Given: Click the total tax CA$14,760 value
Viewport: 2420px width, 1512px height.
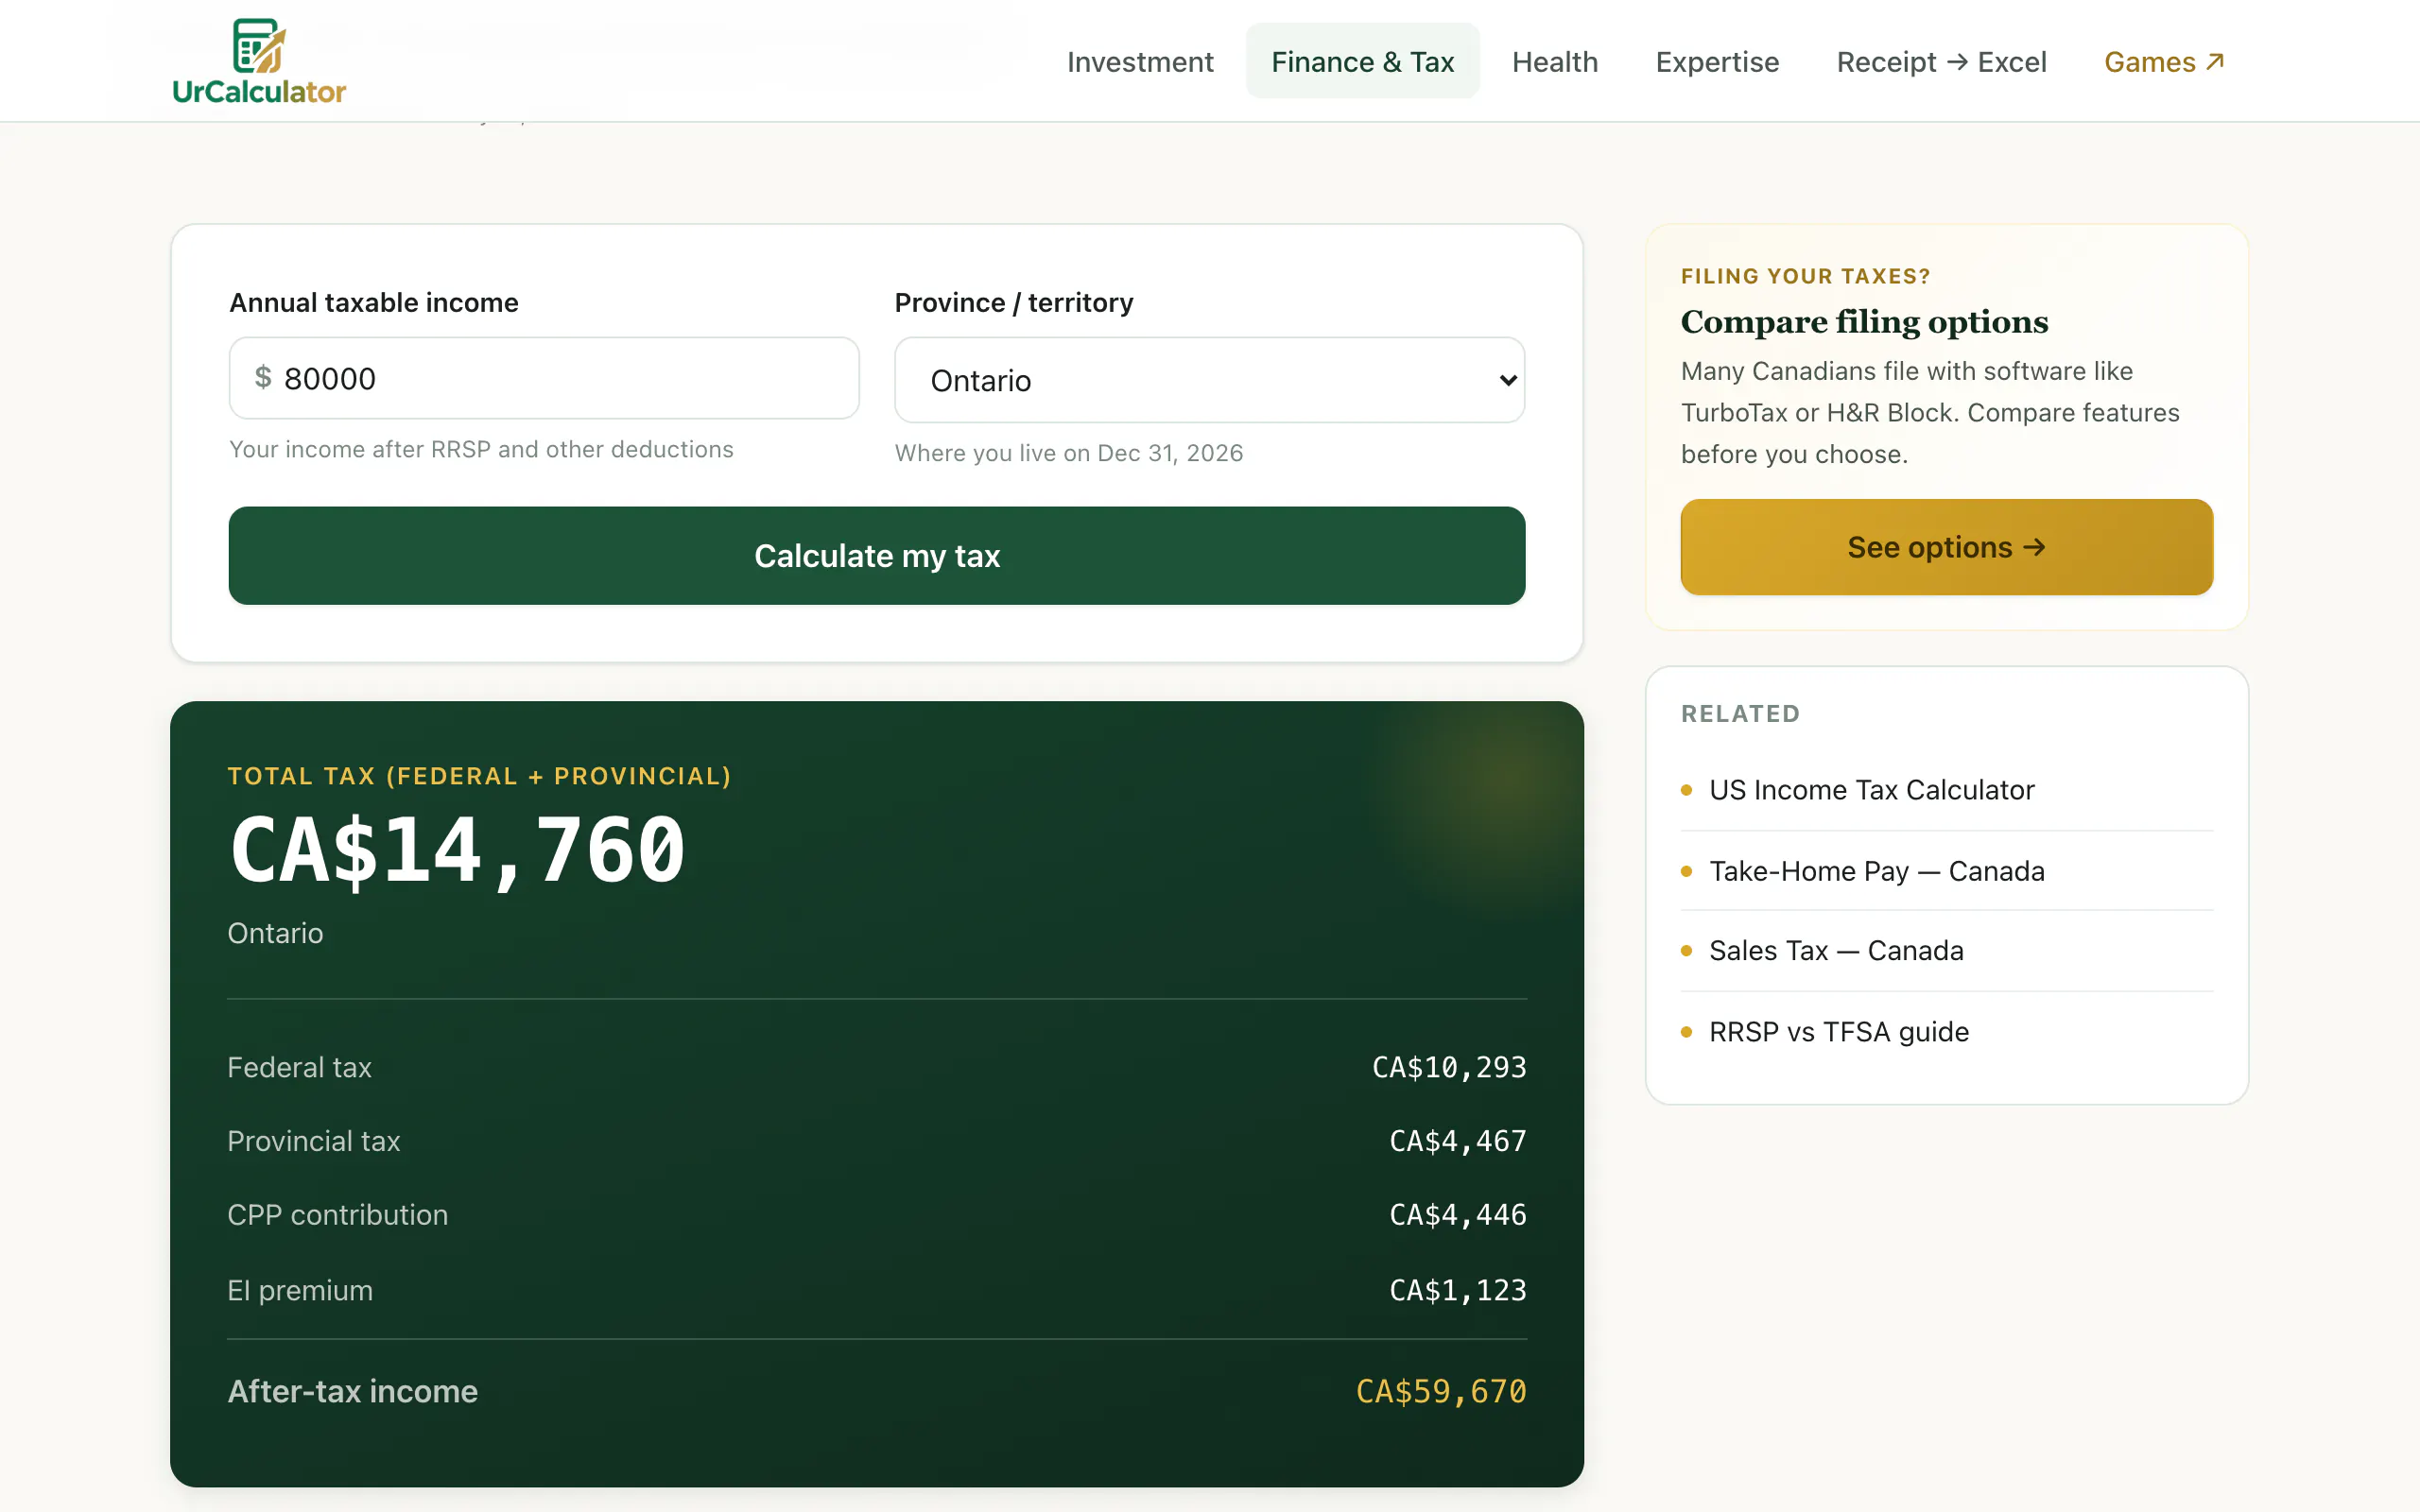Looking at the screenshot, I should point(458,851).
